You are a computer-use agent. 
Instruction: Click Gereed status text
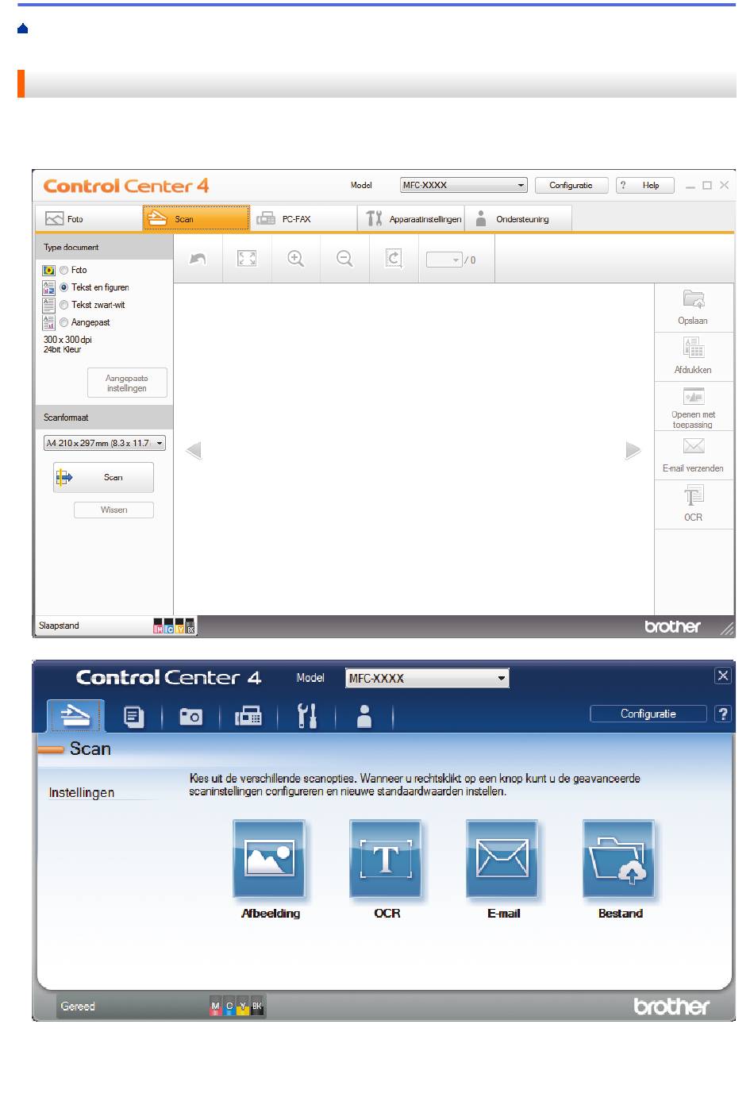[78, 1007]
